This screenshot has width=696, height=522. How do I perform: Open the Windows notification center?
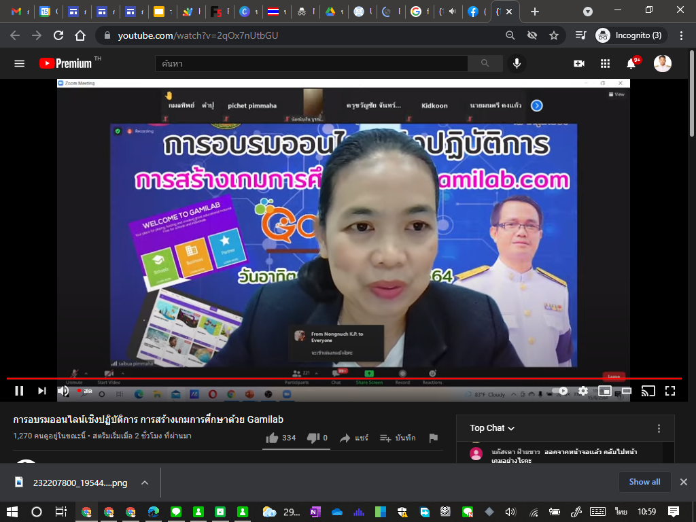click(674, 512)
